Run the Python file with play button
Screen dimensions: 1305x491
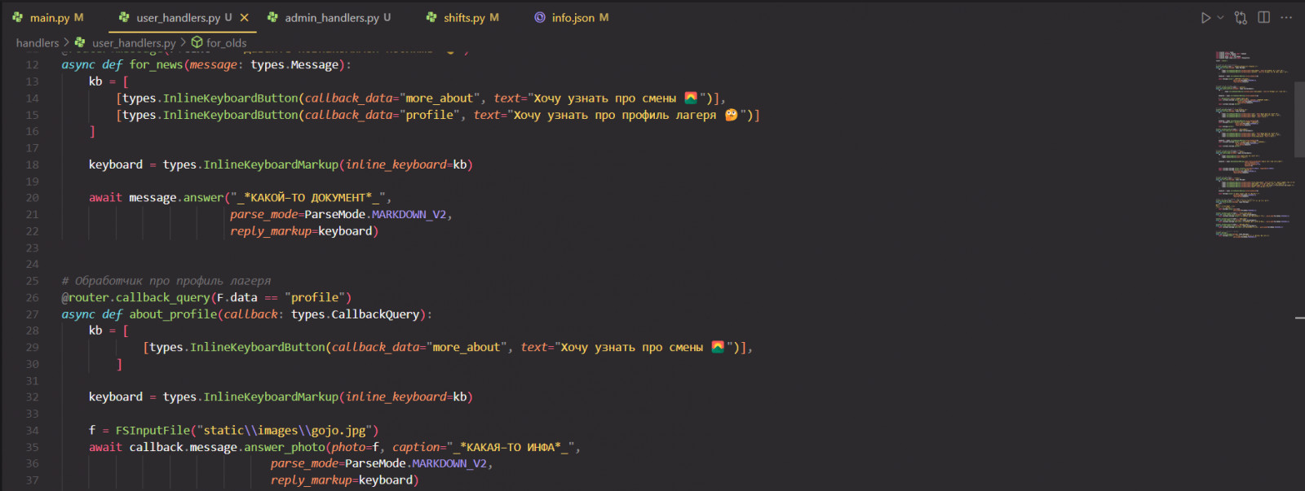(x=1205, y=17)
